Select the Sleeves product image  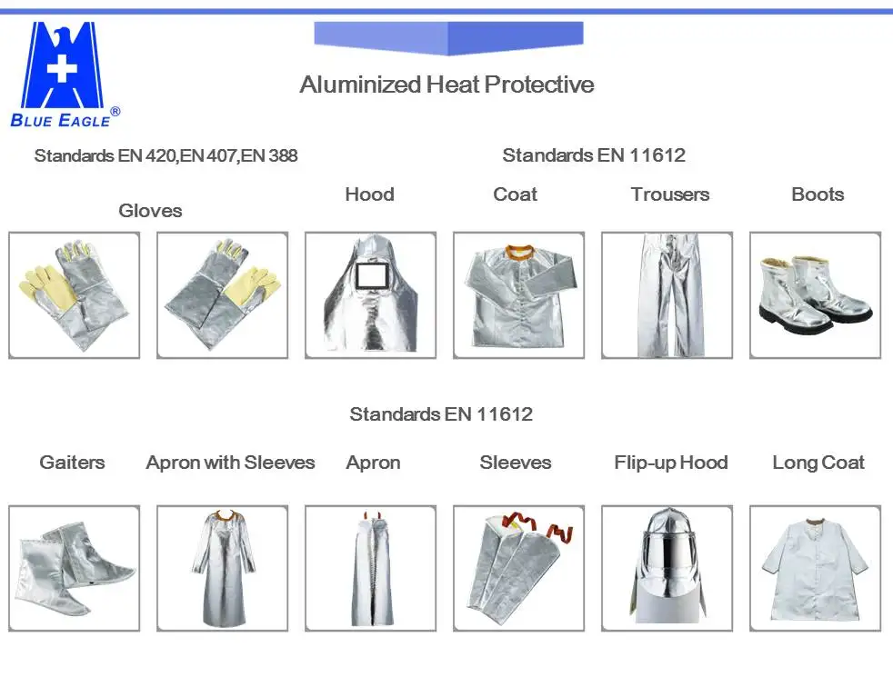[x=518, y=565]
